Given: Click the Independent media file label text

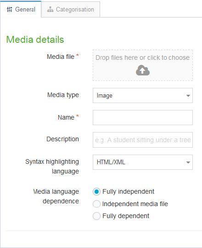Looking at the screenshot, I should point(135,204).
